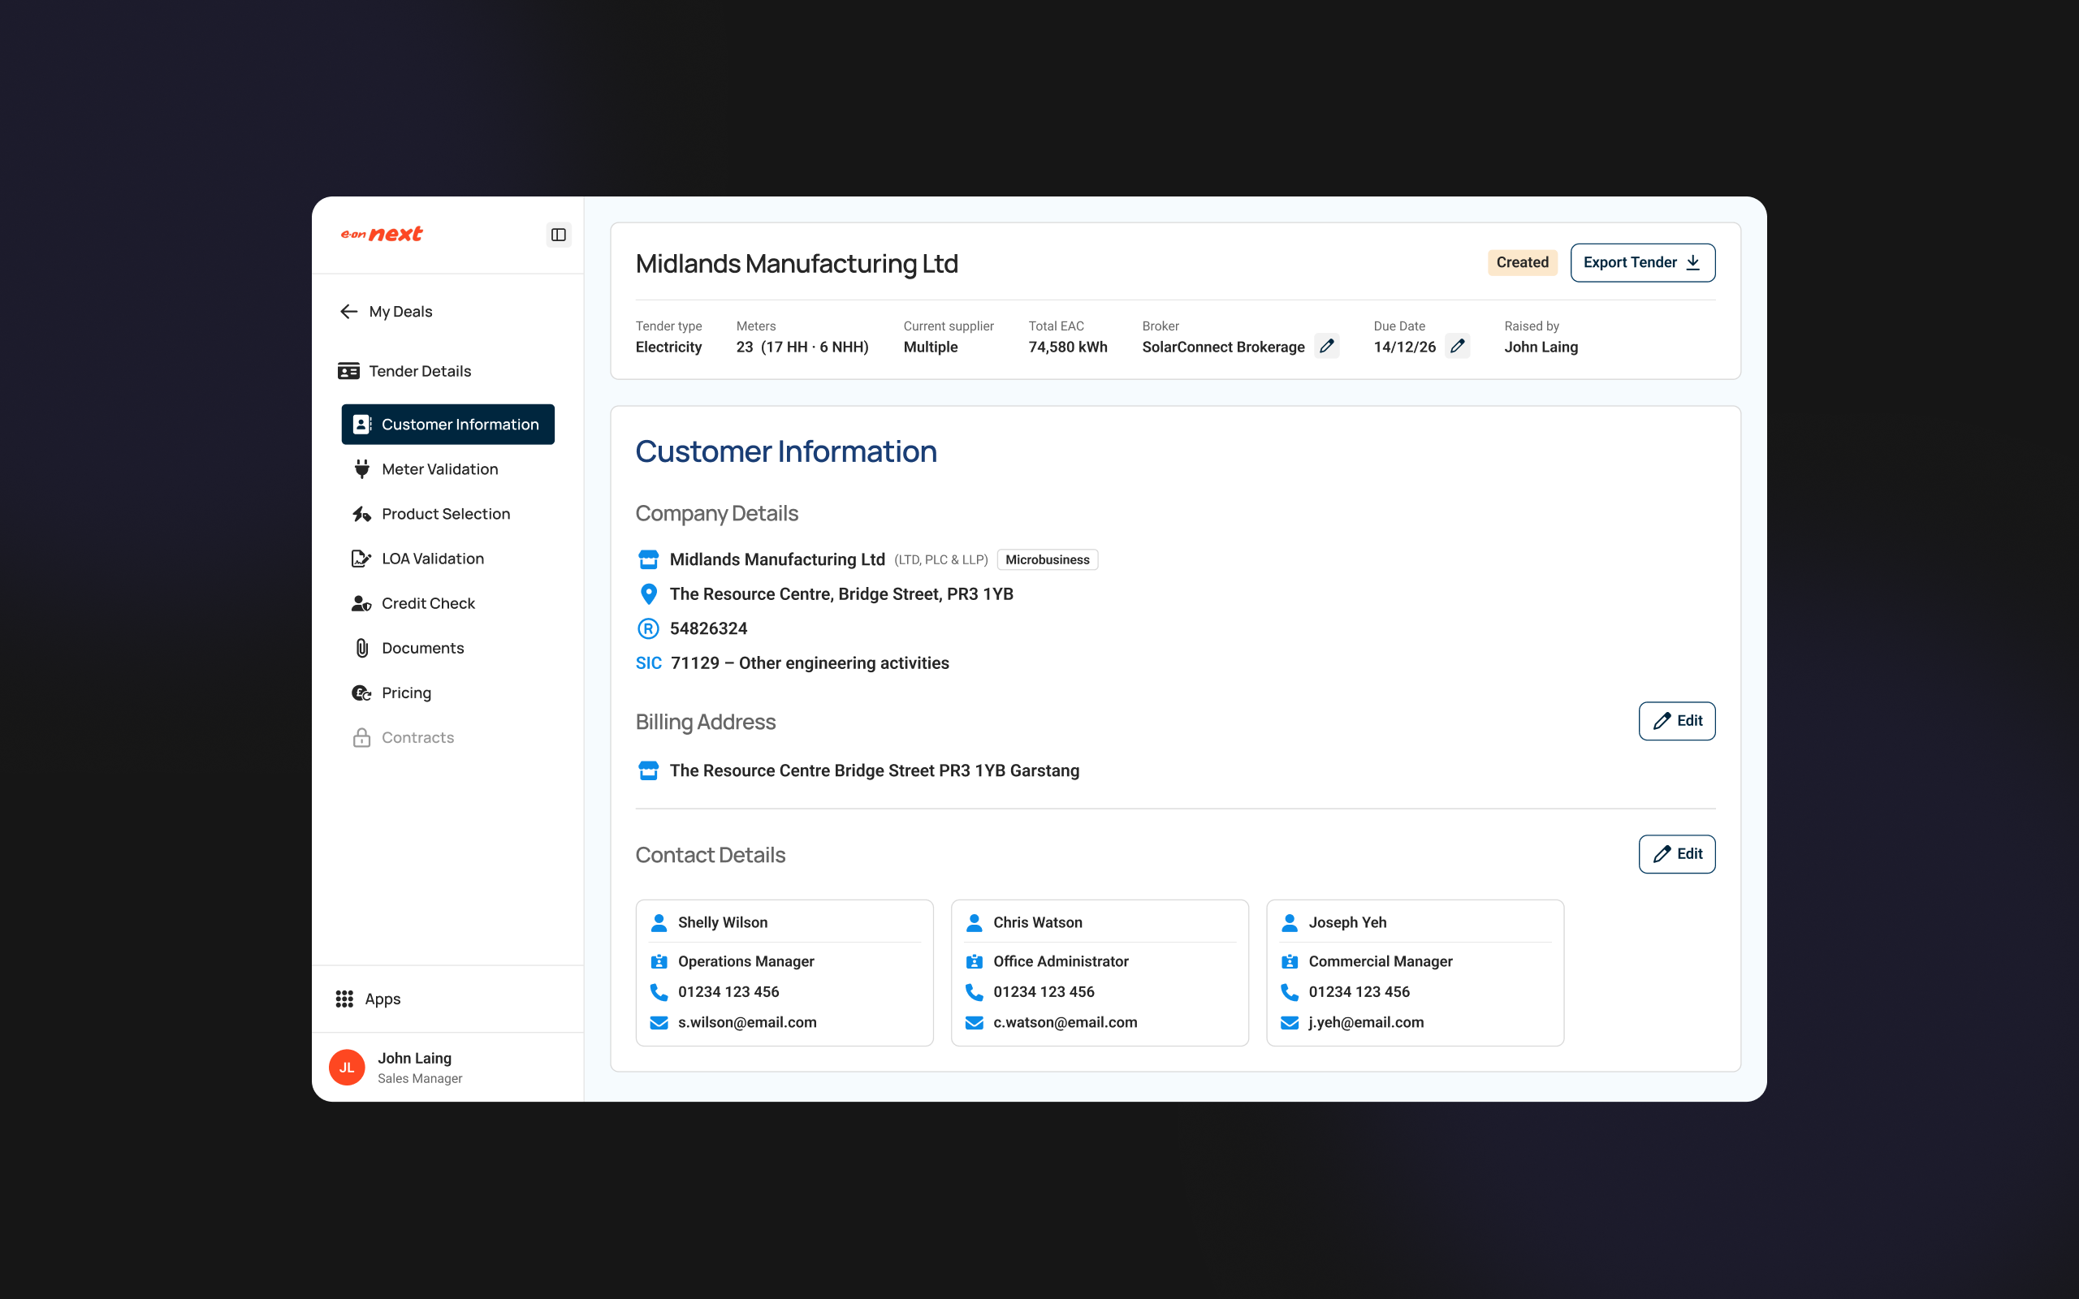Edit the Due Date with pencil icon
The image size is (2079, 1299).
[x=1458, y=346]
